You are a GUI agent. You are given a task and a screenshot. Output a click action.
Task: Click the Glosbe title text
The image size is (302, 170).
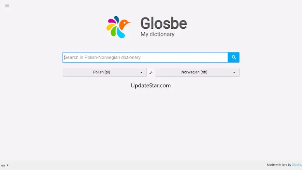(164, 23)
